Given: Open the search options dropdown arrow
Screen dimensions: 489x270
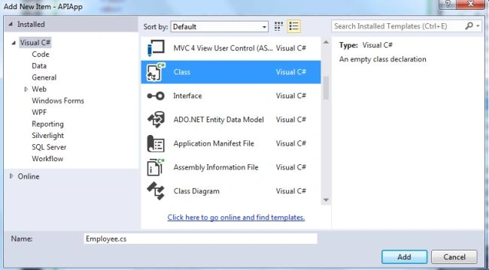Looking at the screenshot, I should click(x=478, y=26).
